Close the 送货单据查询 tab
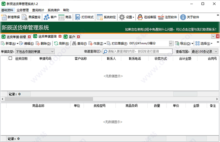Image resolution: width=220 pixels, height=142 pixels. point(60,36)
